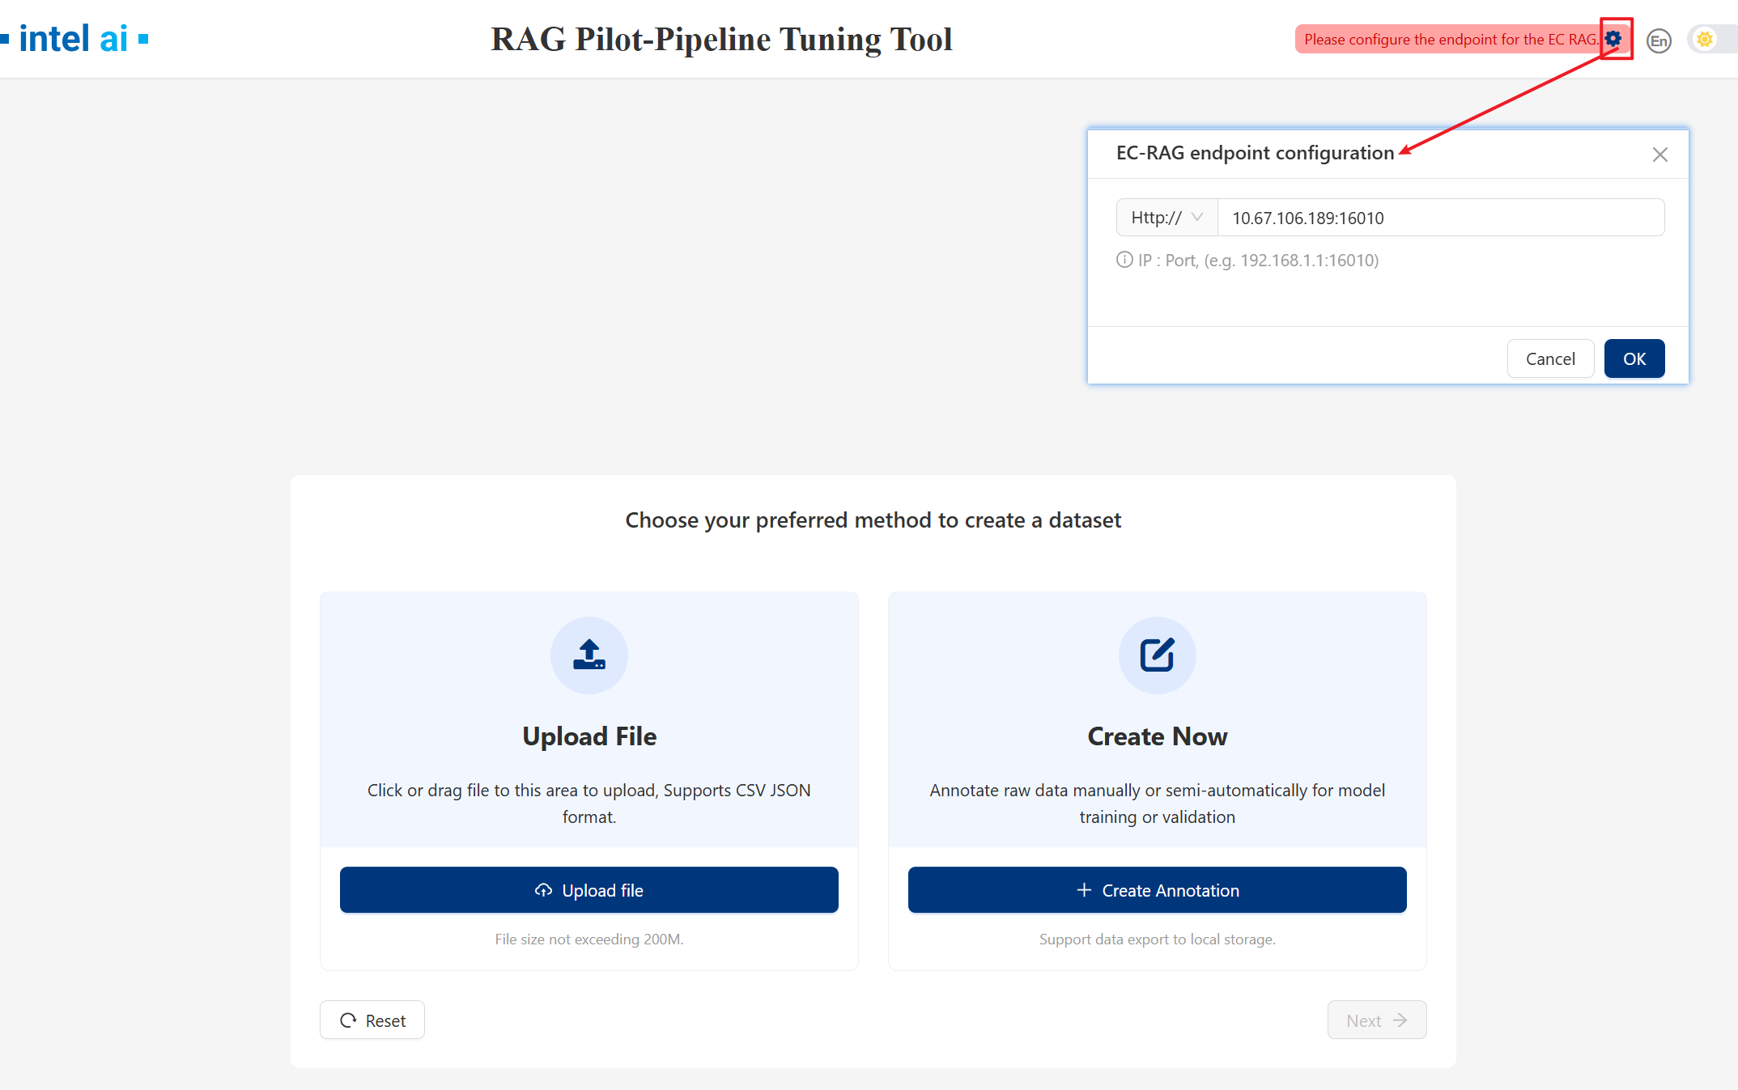Click the pencil edit icon in Create Now card
Image resolution: width=1738 pixels, height=1090 pixels.
[x=1158, y=655]
